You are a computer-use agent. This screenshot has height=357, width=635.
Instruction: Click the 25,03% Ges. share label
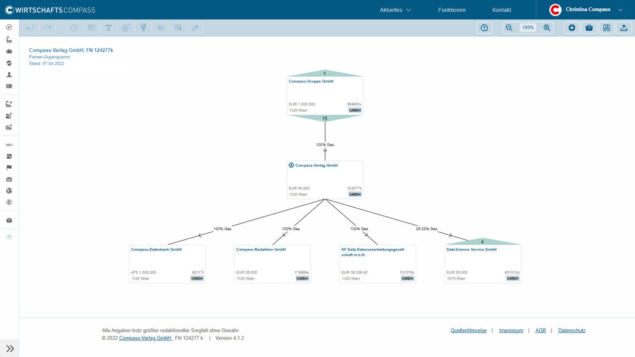427,229
